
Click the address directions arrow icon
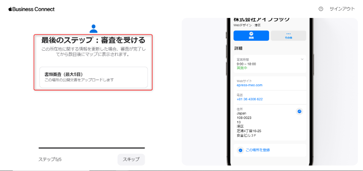299,111
